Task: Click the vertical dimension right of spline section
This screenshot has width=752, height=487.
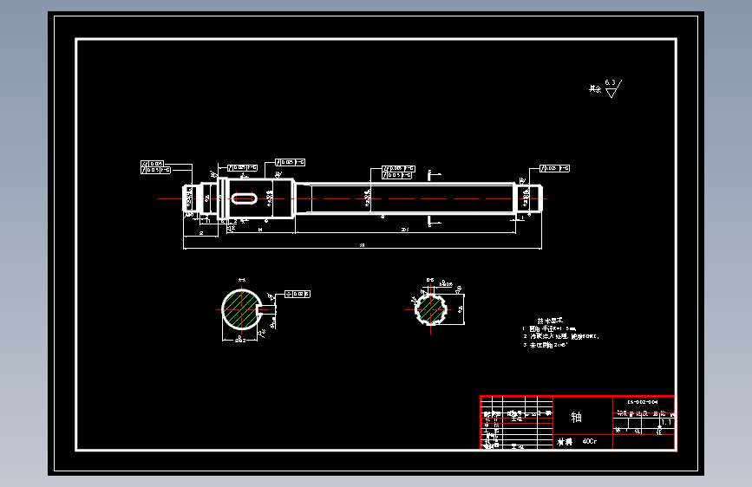Action: (x=461, y=309)
